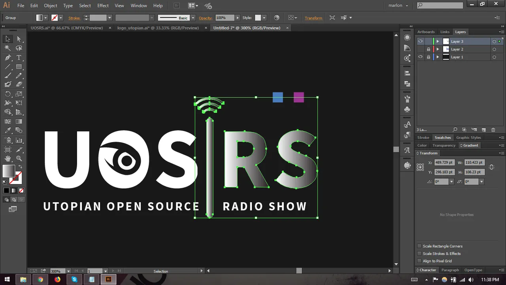Viewport: 506px width, 285px height.
Task: Select the Artboard tool
Action: (8, 150)
